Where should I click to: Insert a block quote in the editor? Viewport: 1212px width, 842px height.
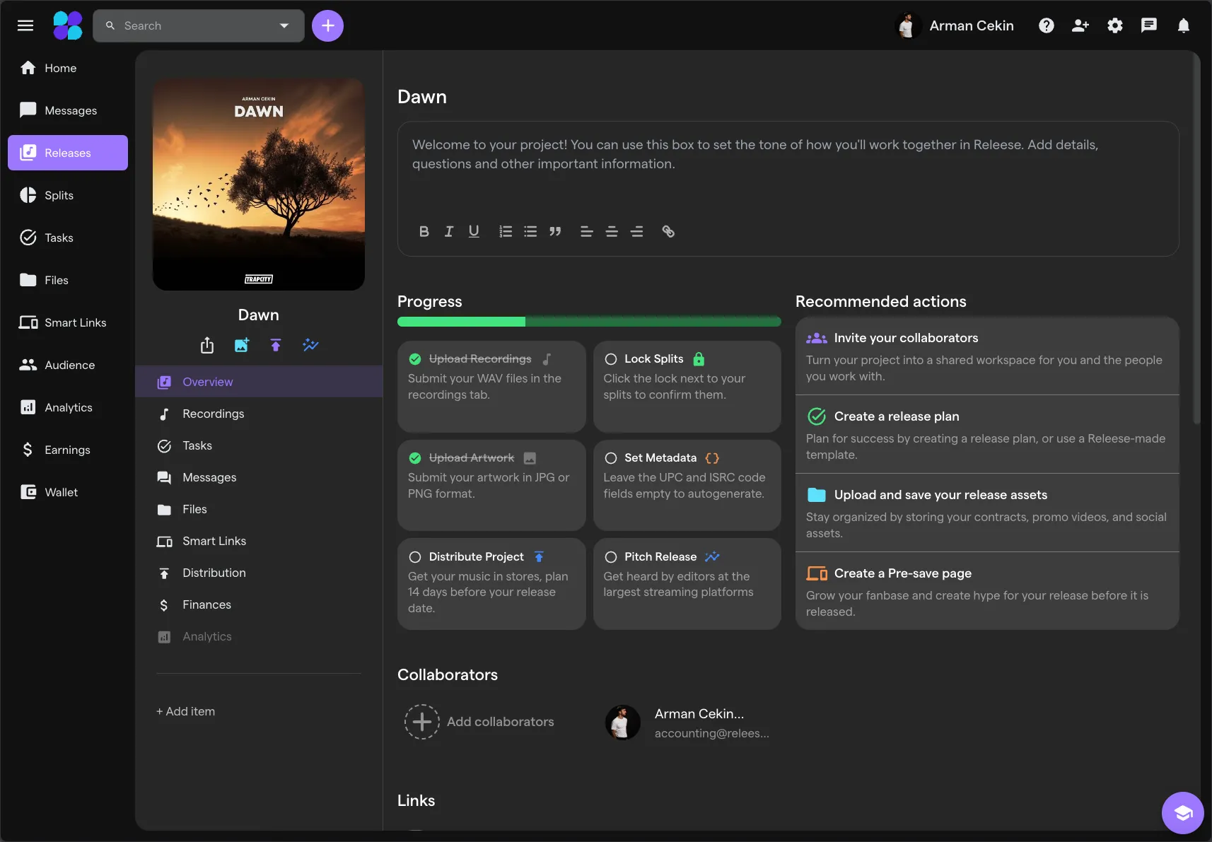tap(555, 231)
